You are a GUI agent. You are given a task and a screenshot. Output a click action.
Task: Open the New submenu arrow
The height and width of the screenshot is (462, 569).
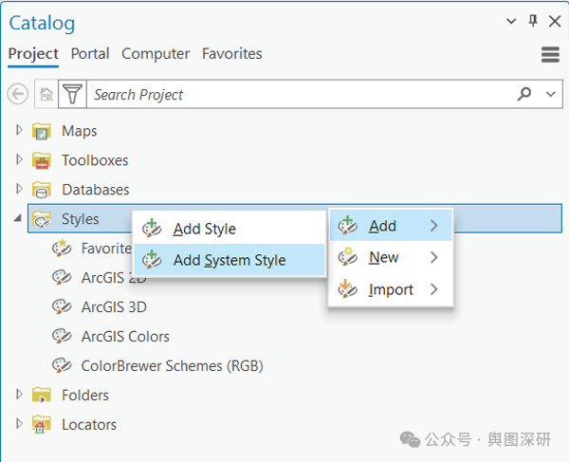[x=434, y=257]
